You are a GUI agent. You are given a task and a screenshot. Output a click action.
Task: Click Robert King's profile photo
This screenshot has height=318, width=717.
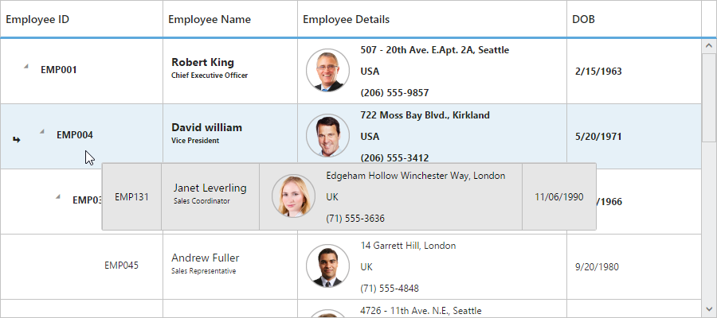click(x=327, y=71)
